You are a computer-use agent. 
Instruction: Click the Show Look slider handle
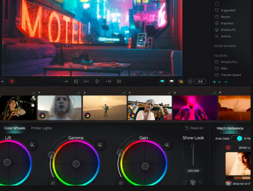point(193,146)
